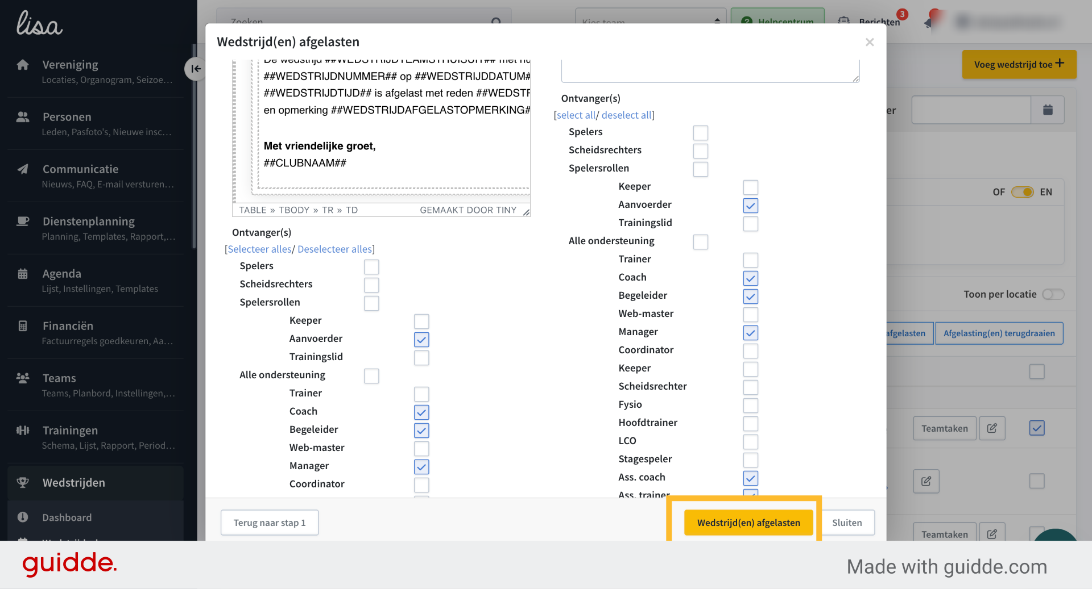Image resolution: width=1092 pixels, height=589 pixels.
Task: Close the Wedstrijd(en) afgelasten dialog
Action: point(870,42)
